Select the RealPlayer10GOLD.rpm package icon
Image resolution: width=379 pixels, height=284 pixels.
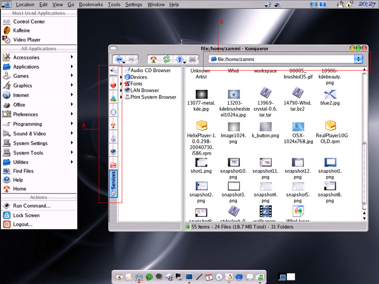coord(330,125)
